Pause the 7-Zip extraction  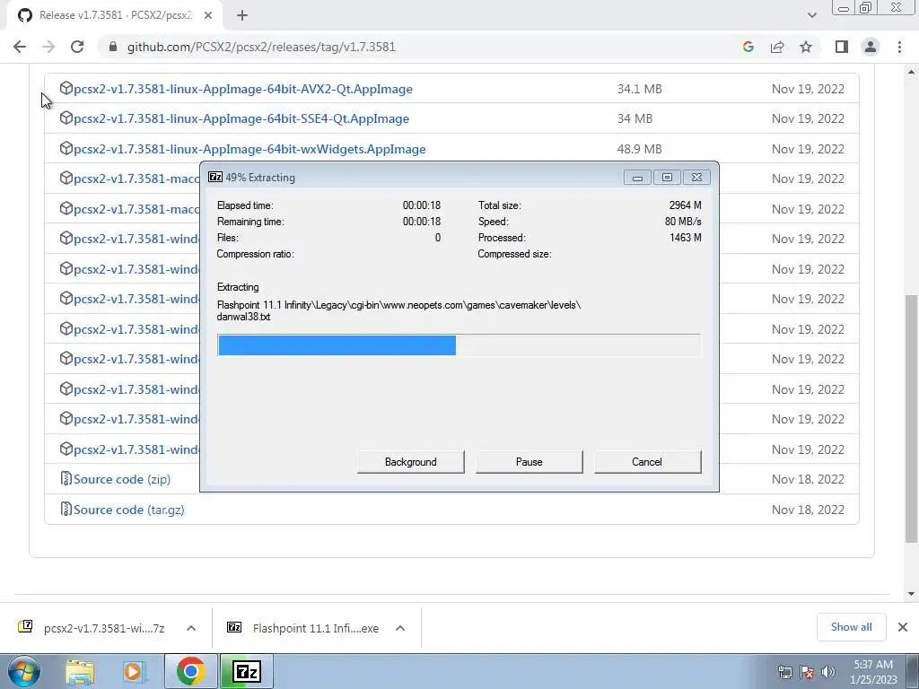[x=530, y=462]
